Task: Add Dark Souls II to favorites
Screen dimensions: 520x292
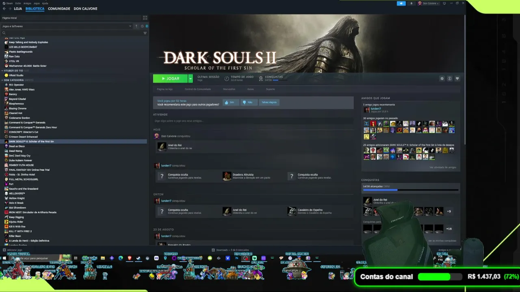Action: pos(457,79)
